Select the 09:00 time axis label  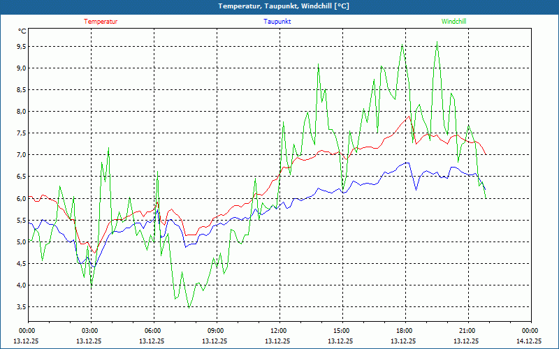coord(216,331)
